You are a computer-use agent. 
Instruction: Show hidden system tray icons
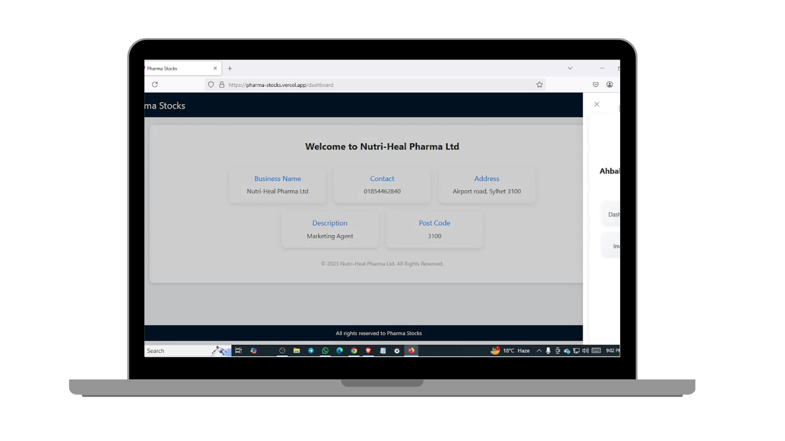(539, 351)
